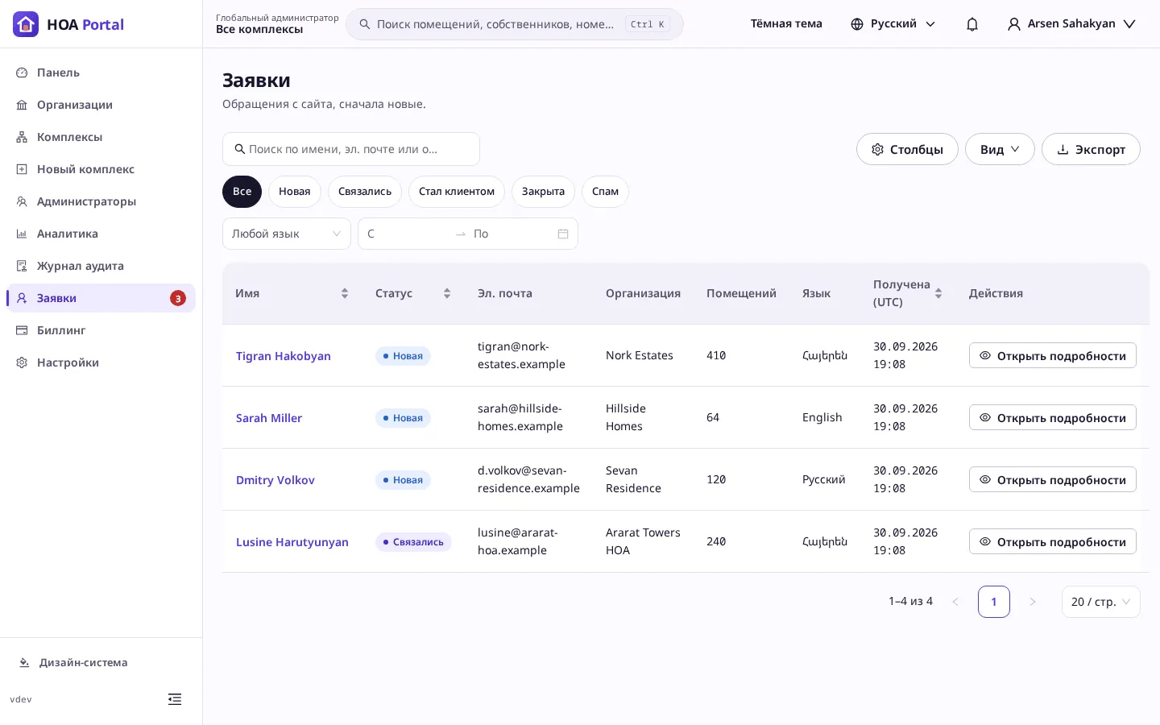This screenshot has width=1160, height=725.
Task: Open Tigran Hakobyan request link
Action: 284,356
